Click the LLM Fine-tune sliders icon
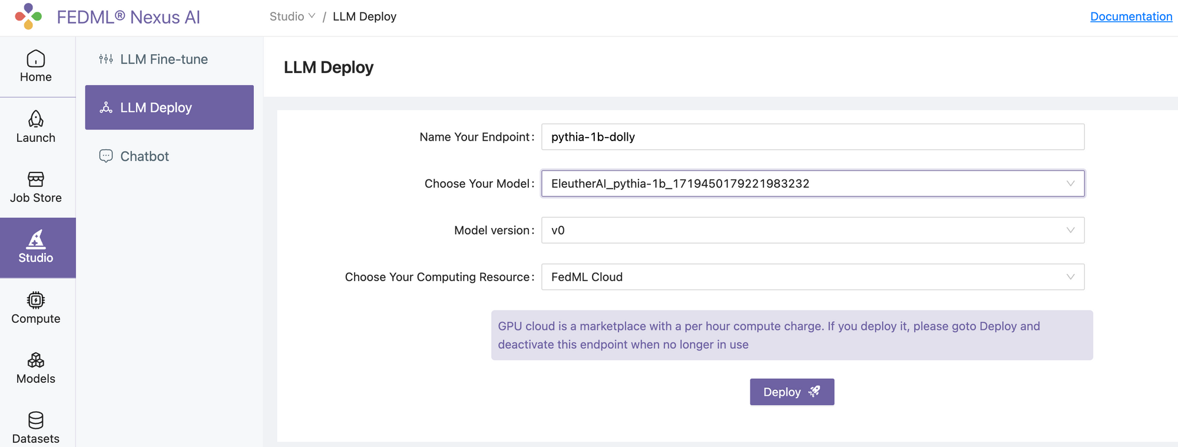The height and width of the screenshot is (447, 1178). tap(106, 59)
